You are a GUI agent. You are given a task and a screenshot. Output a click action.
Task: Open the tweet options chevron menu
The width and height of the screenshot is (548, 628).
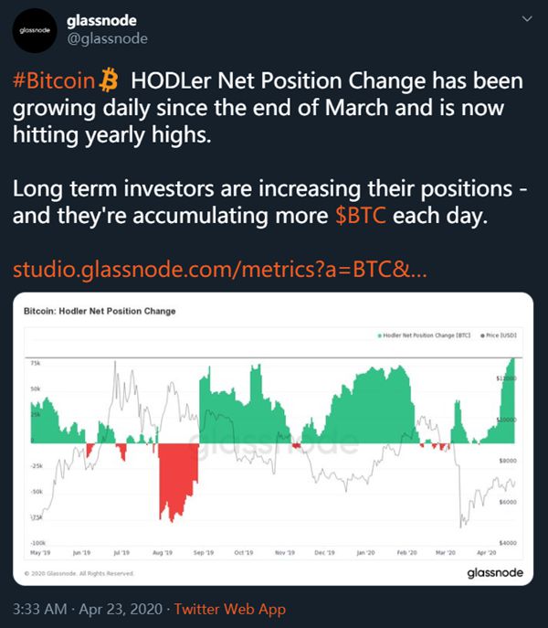tap(527, 19)
